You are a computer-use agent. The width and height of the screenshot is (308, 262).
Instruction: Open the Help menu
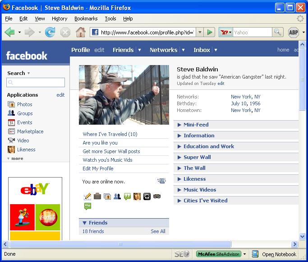coord(128,19)
